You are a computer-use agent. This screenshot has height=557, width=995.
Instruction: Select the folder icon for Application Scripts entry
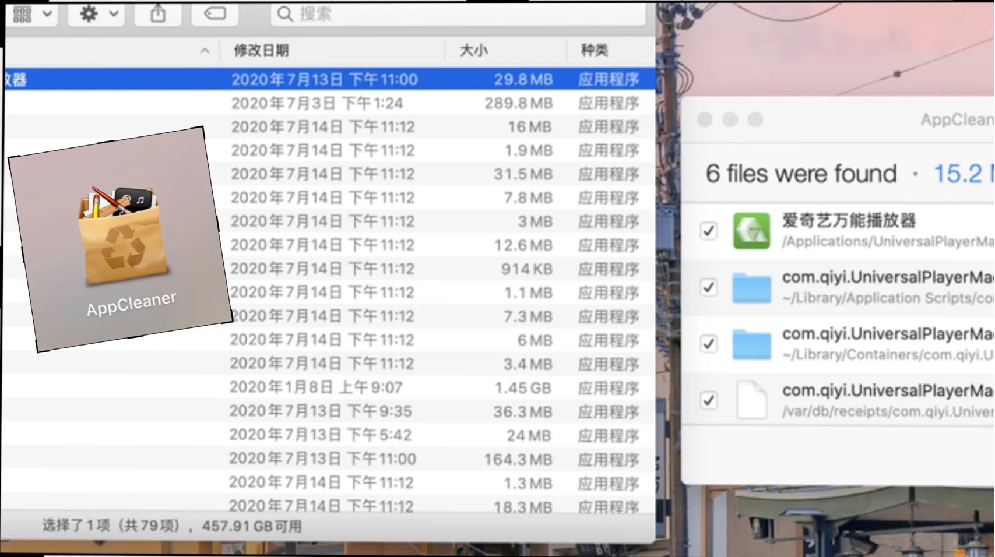tap(752, 287)
